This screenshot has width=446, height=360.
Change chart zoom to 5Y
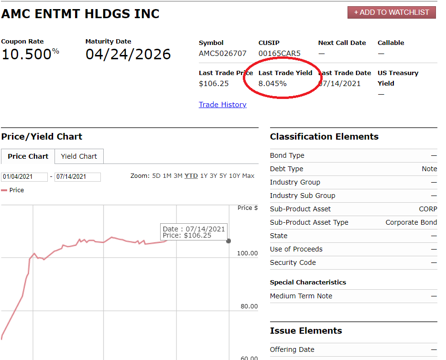(x=223, y=176)
